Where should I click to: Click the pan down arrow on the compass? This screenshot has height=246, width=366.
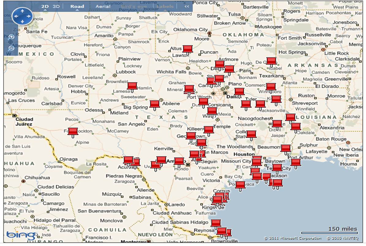pos(23,22)
